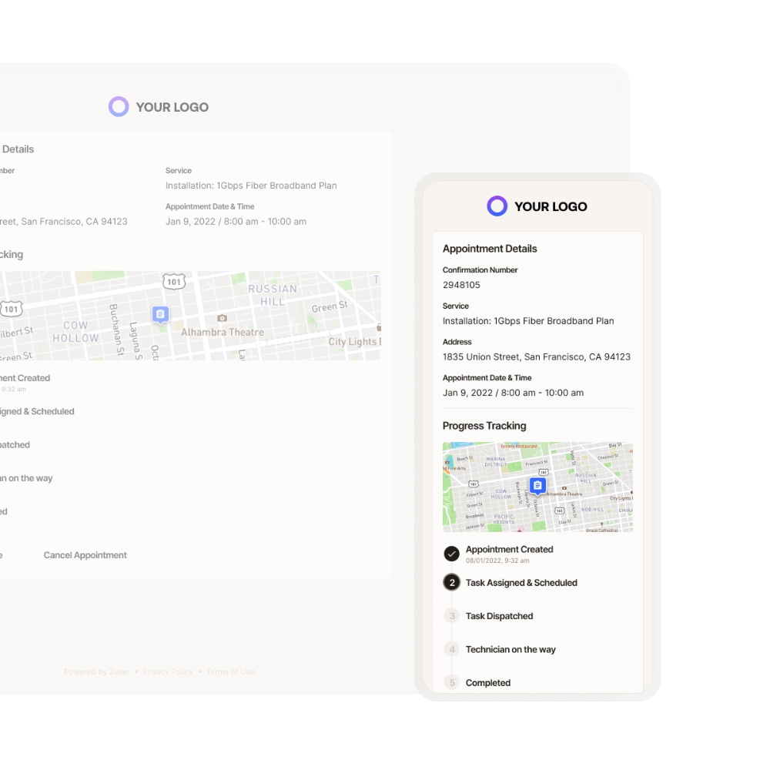
Task: Open the Terms of Use footer link
Action: 231,671
